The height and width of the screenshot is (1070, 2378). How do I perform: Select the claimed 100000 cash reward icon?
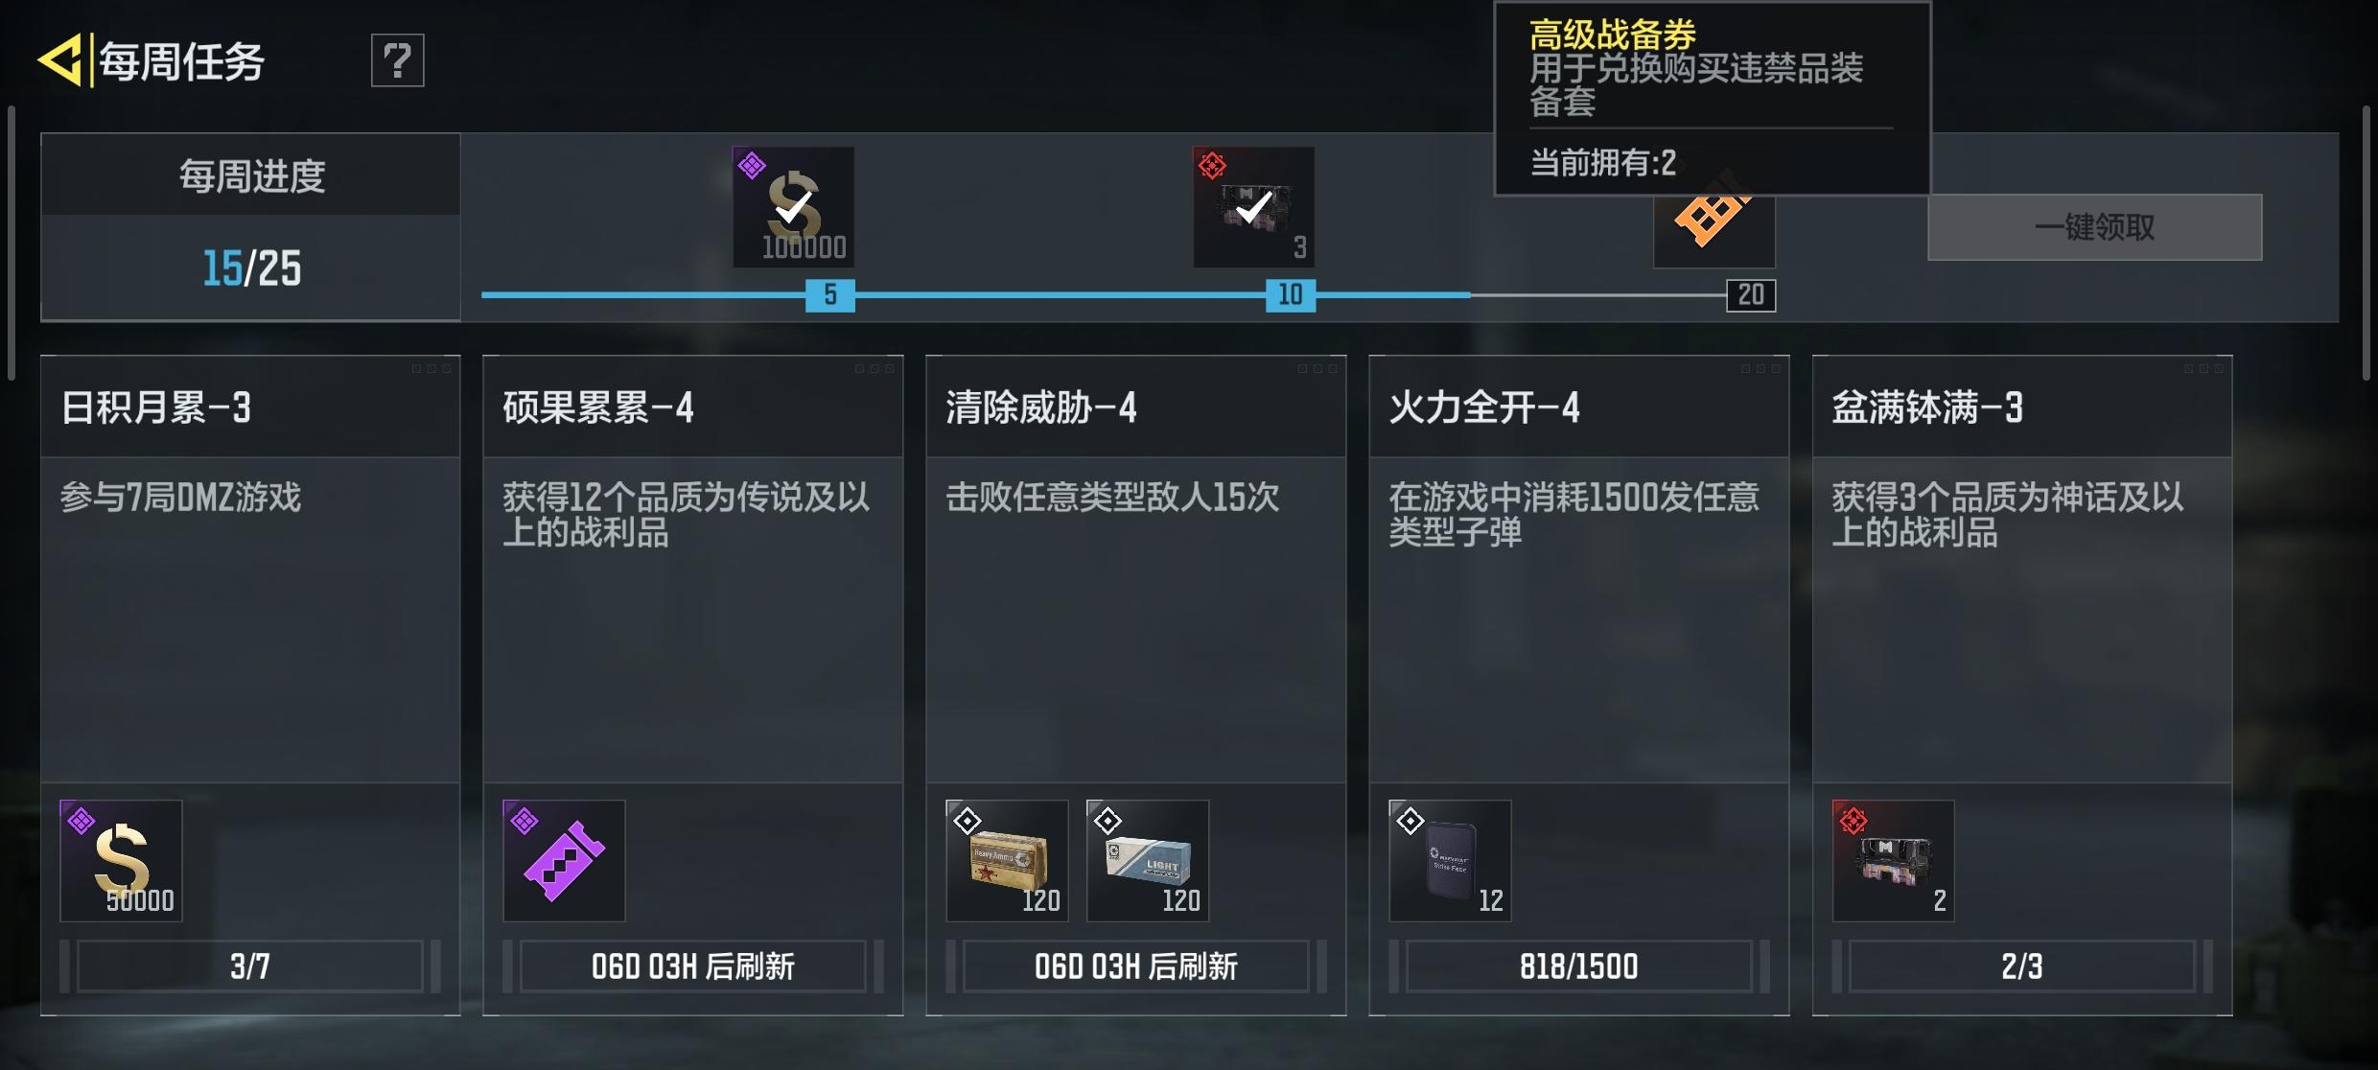tap(793, 206)
